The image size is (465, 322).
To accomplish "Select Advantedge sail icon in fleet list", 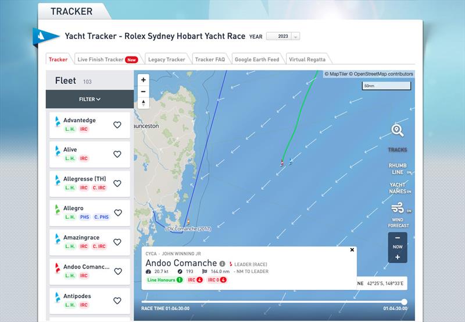I will pos(58,121).
